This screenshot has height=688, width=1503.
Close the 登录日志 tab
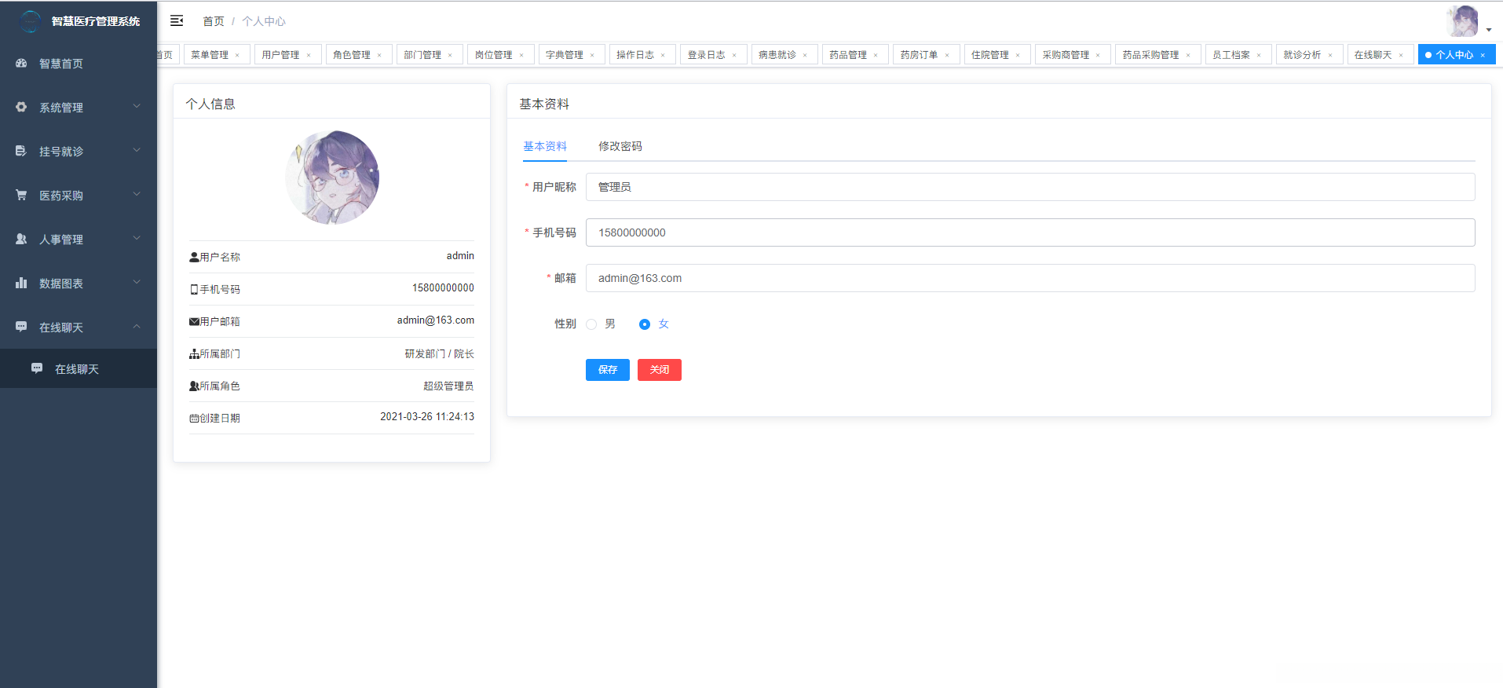(x=734, y=55)
